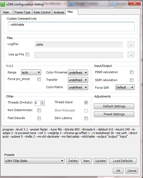Confirm settings with OK
This screenshot has height=178, width=143.
tap(118, 171)
